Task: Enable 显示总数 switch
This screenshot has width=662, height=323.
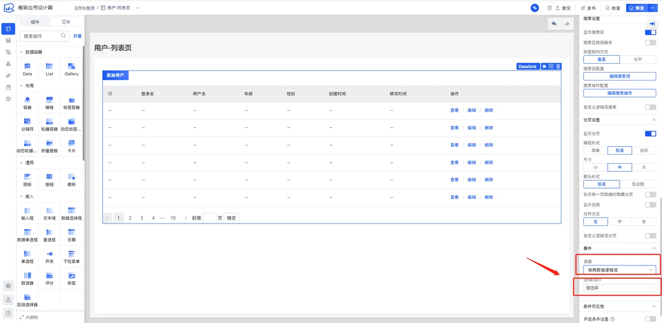Action: click(651, 205)
